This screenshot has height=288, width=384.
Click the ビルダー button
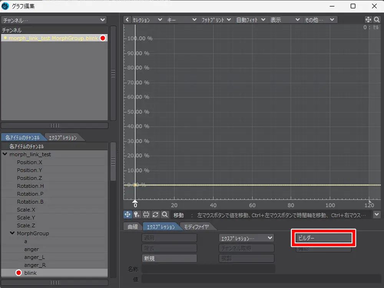323,238
